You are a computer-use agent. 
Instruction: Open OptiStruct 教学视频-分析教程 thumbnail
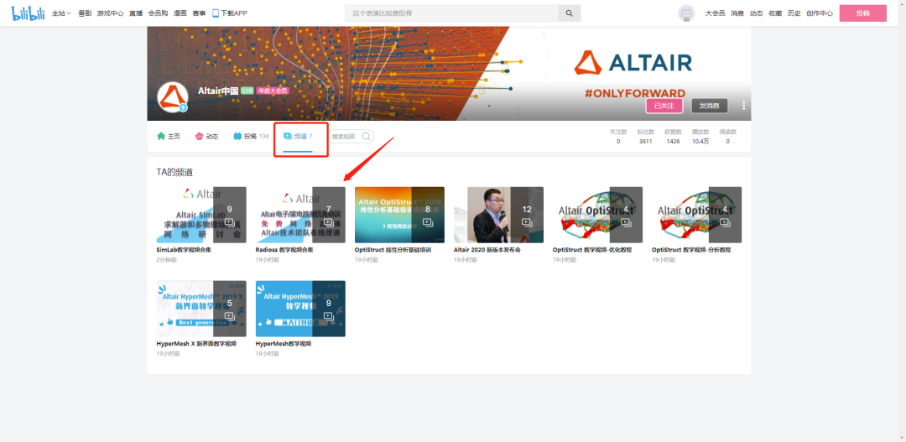[x=697, y=215]
